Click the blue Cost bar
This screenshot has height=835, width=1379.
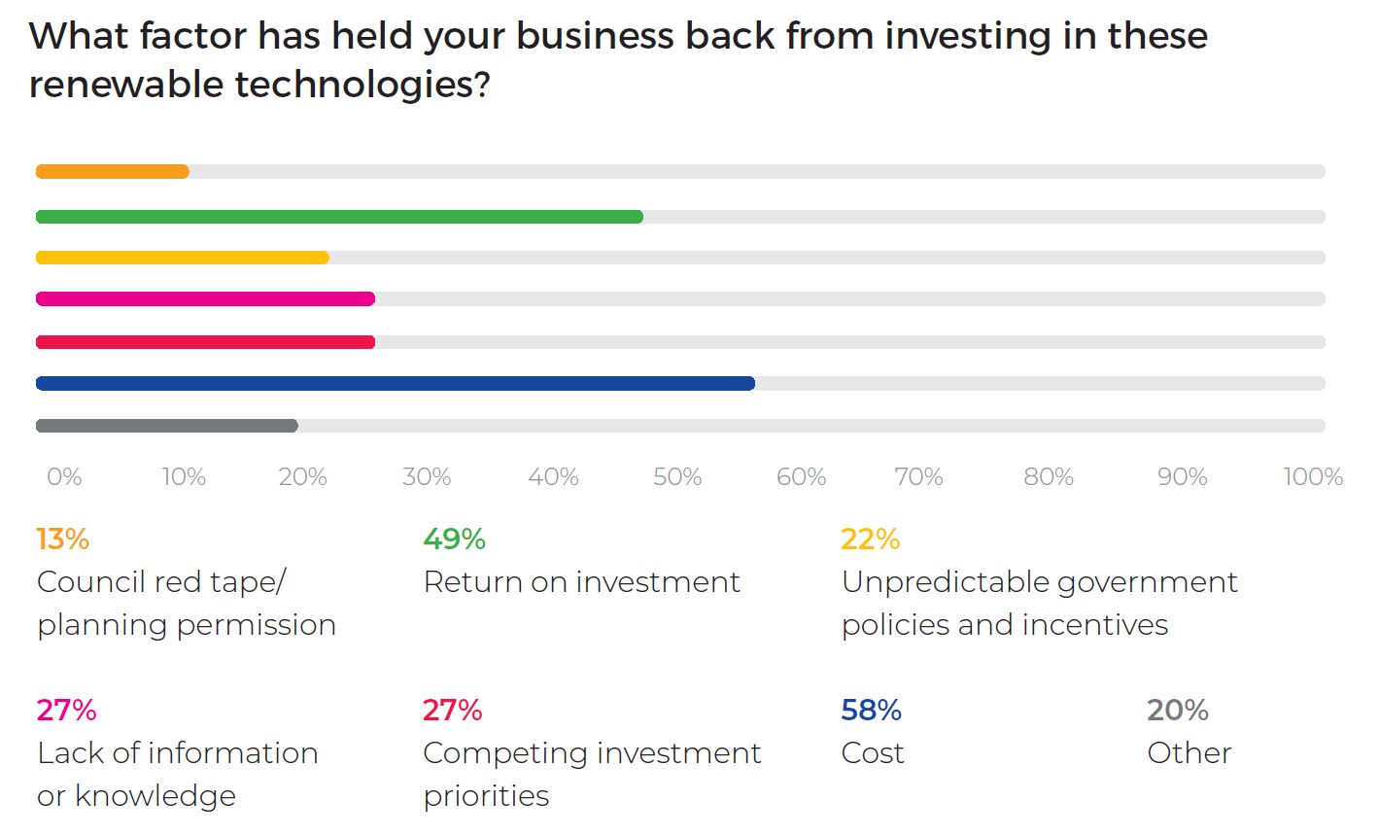tap(395, 383)
